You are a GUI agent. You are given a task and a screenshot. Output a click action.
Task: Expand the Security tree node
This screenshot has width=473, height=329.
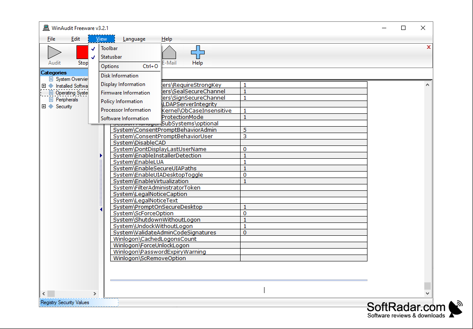[x=44, y=107]
